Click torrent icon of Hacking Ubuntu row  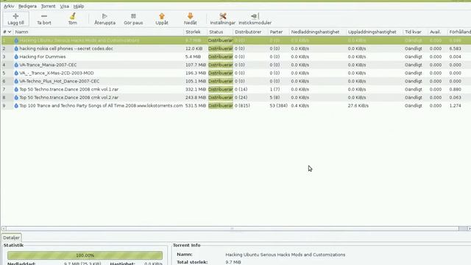[x=16, y=40]
